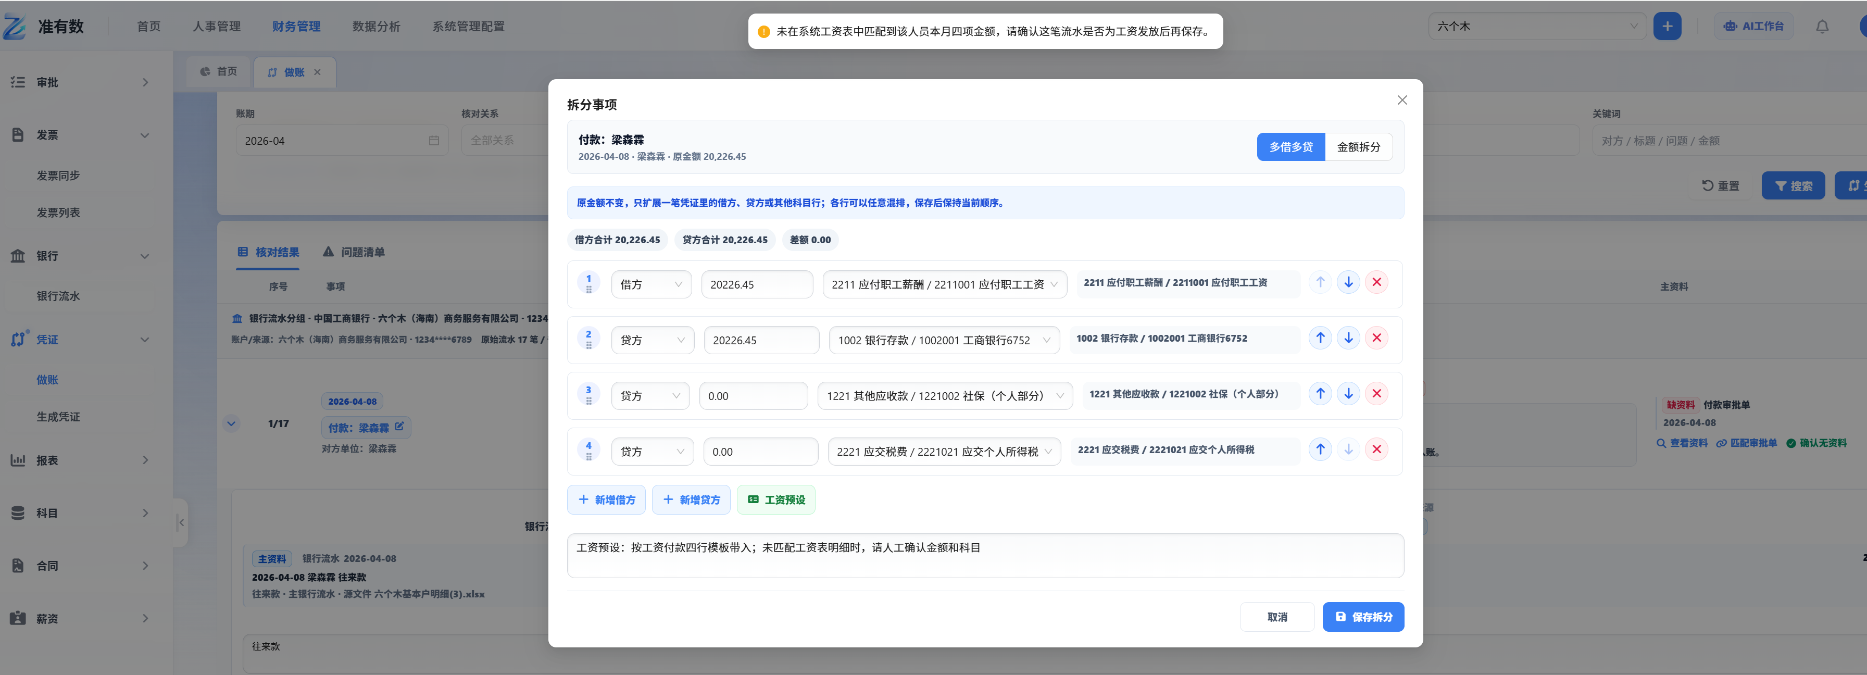Viewport: 1867px width, 675px height.
Task: Click the 报表 sidebar icon
Action: coord(18,460)
